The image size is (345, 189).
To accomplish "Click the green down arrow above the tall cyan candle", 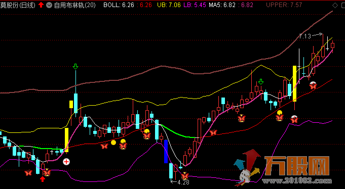I will (75, 67).
